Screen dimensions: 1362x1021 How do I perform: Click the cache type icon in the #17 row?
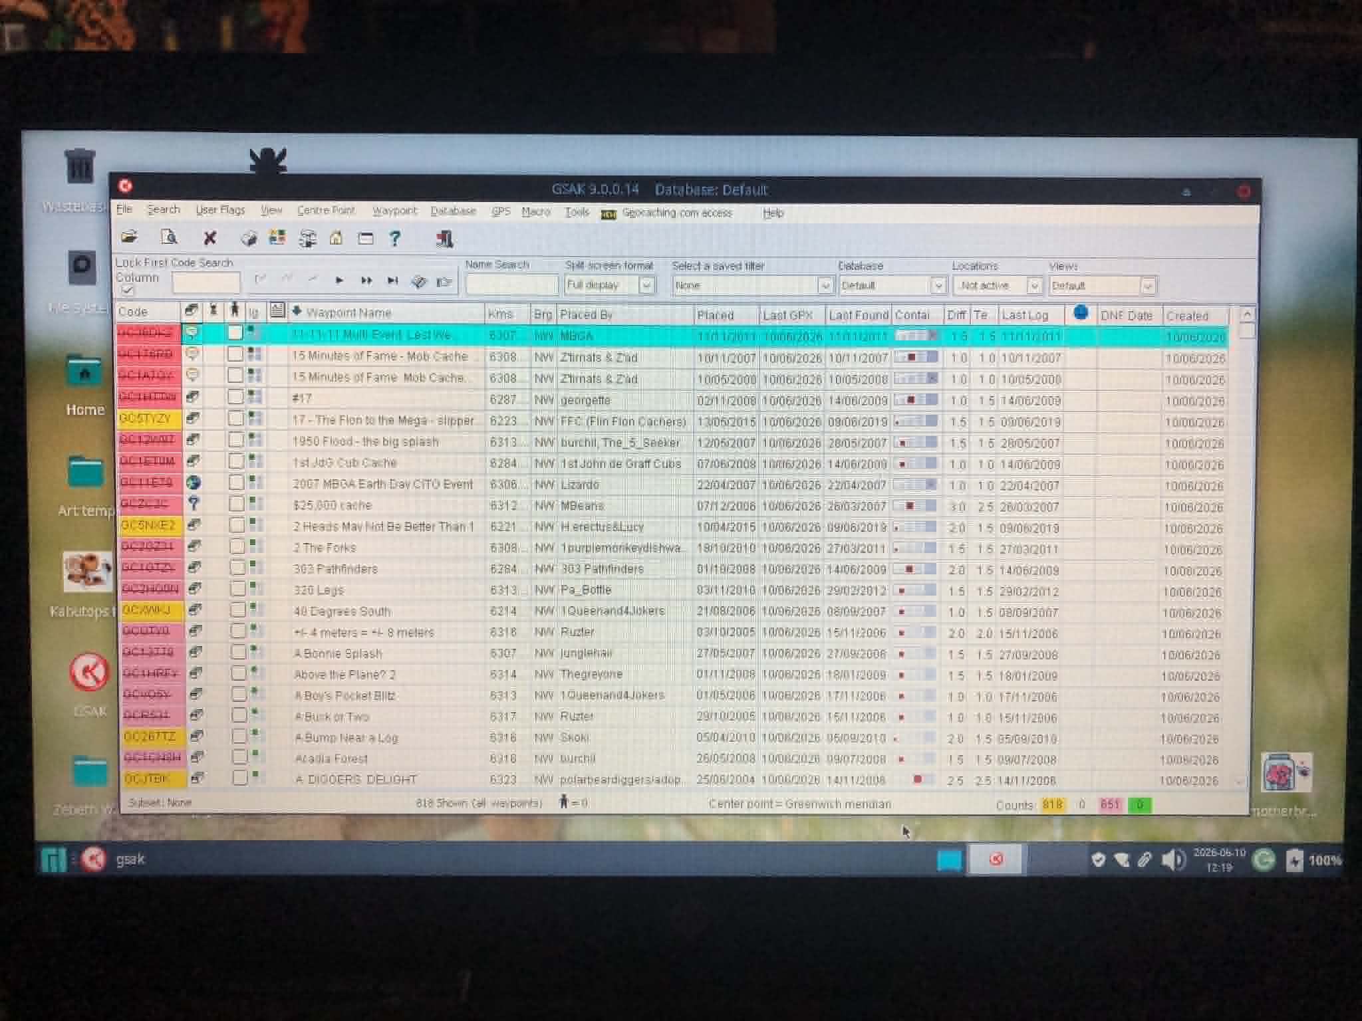[x=192, y=397]
